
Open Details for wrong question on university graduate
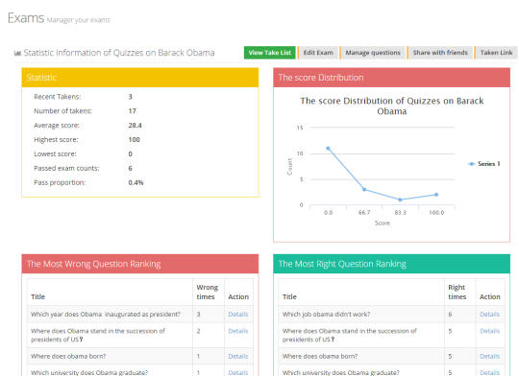(238, 372)
